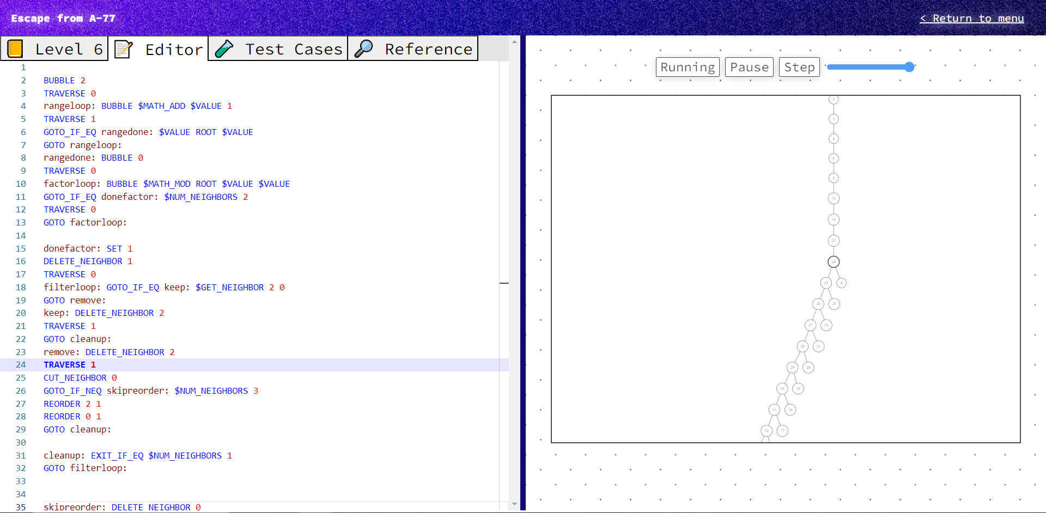Select graph node 20
The height and width of the screenshot is (513, 1046).
(808, 368)
